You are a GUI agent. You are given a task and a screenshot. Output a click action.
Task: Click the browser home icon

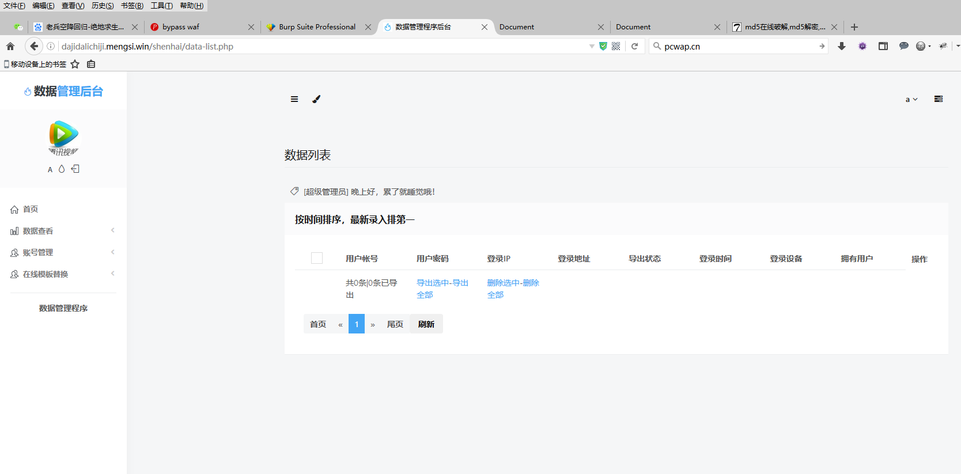[10, 46]
